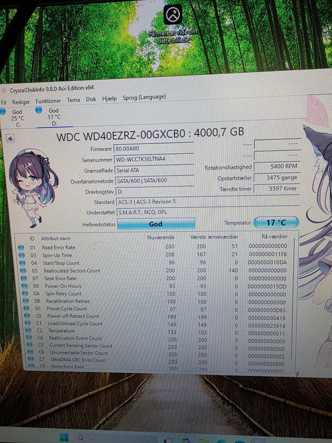The height and width of the screenshot is (443, 332).
Task: Click the God health status button
Action: coord(156,224)
